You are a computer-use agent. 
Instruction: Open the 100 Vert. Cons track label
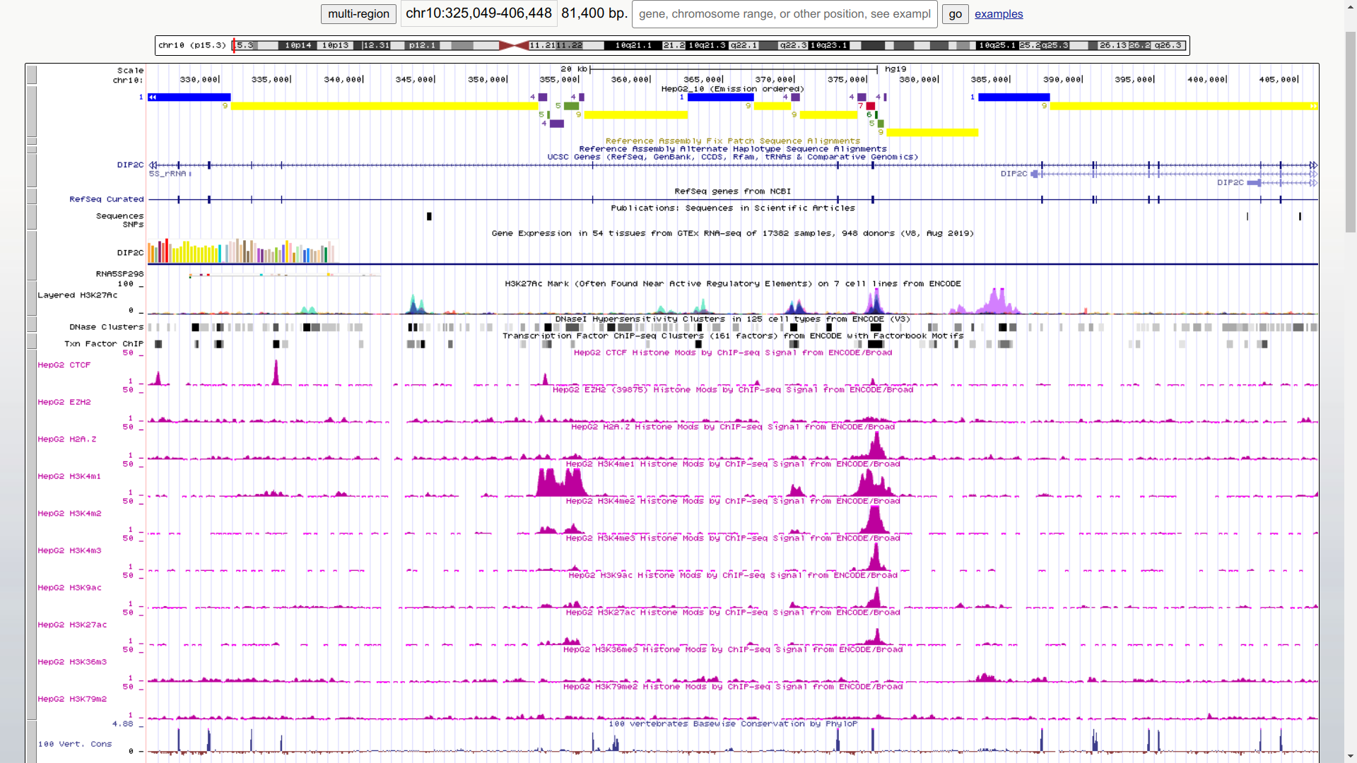click(x=75, y=744)
